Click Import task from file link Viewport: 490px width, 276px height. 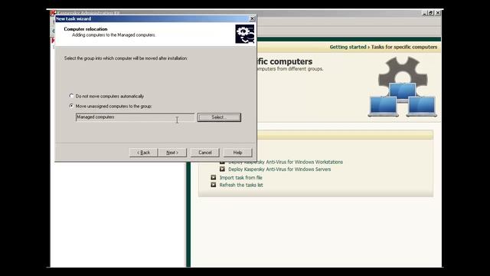pos(240,178)
